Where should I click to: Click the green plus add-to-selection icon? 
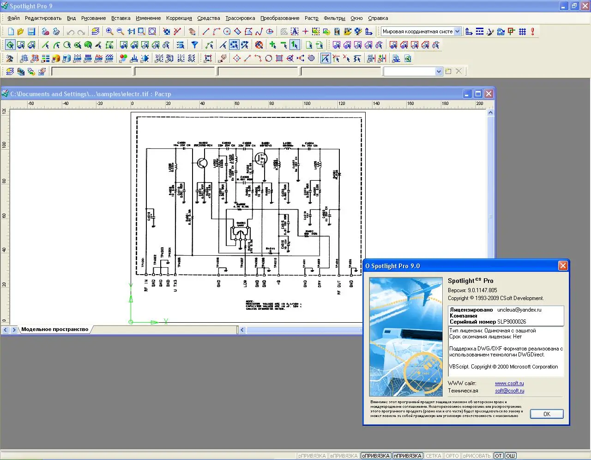273,45
